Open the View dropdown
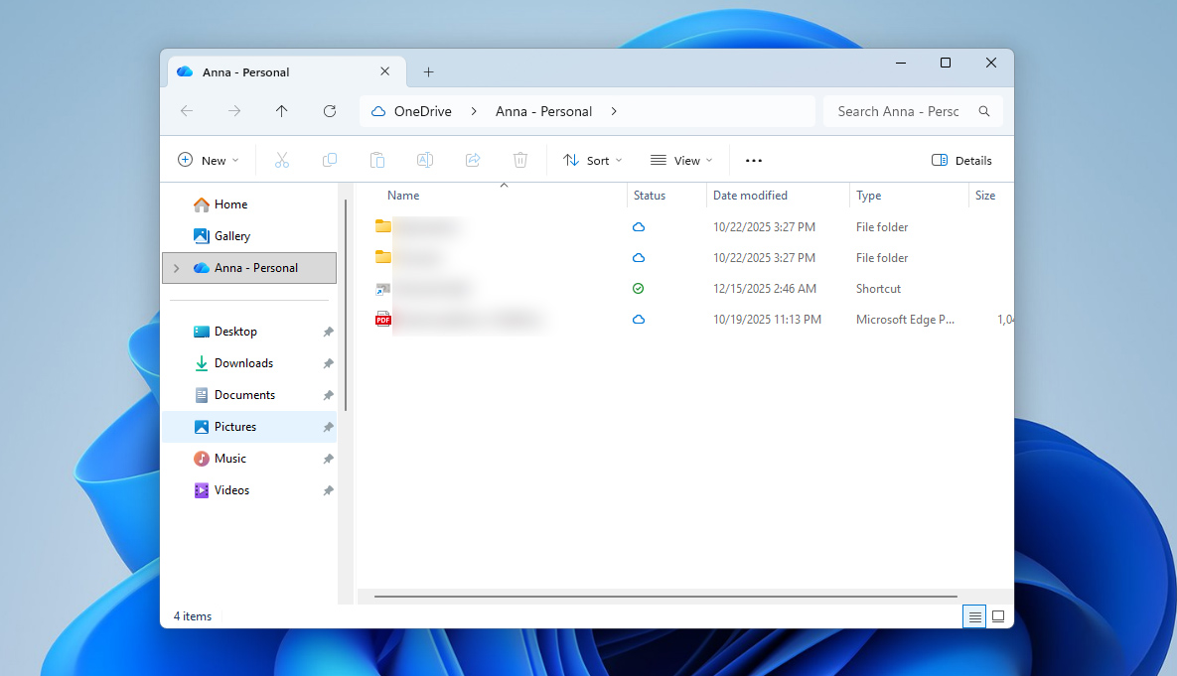This screenshot has width=1177, height=676. pyautogui.click(x=681, y=160)
